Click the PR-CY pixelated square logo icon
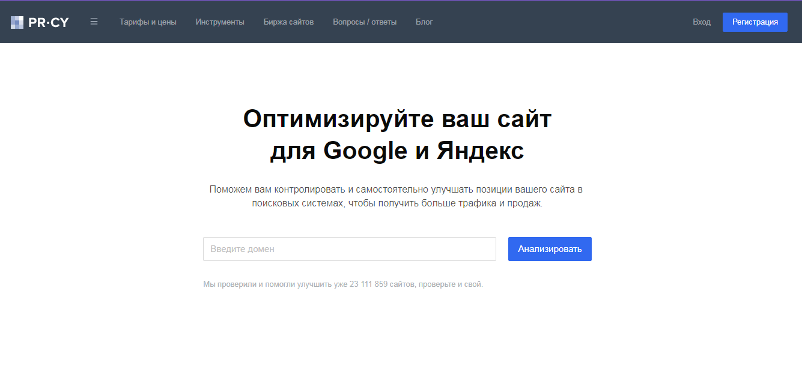This screenshot has height=372, width=802. point(17,22)
